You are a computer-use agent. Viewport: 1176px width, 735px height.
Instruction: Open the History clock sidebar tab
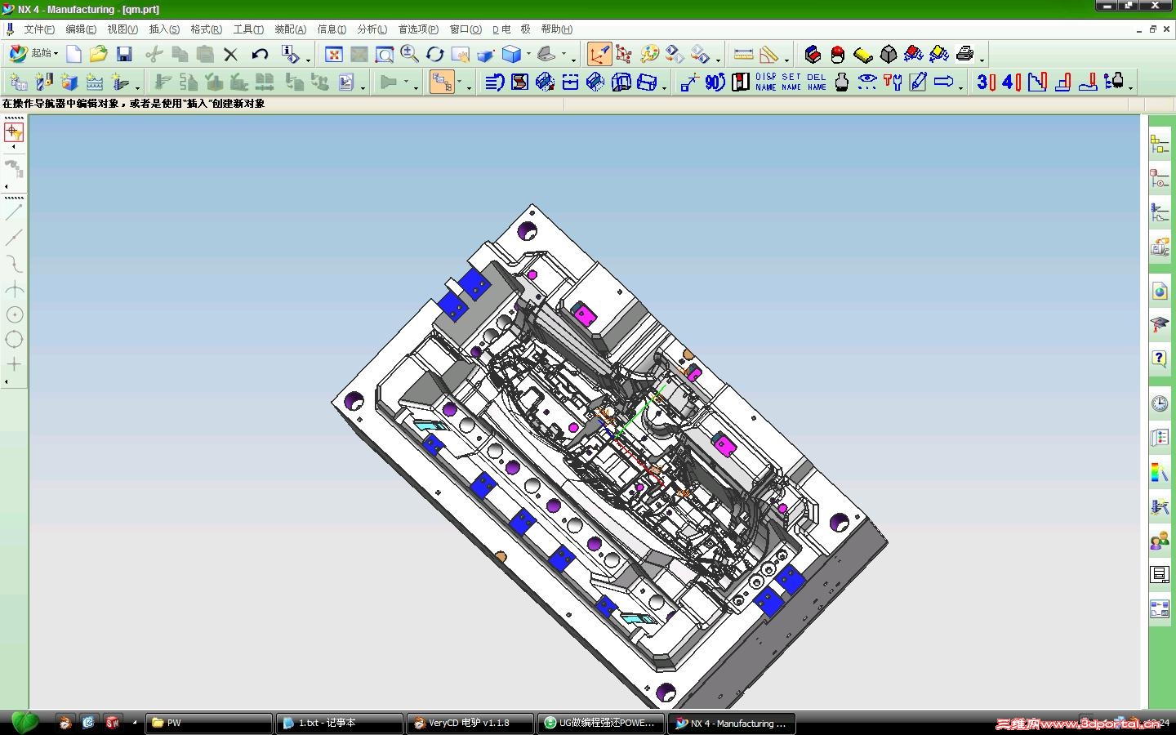[x=1160, y=403]
